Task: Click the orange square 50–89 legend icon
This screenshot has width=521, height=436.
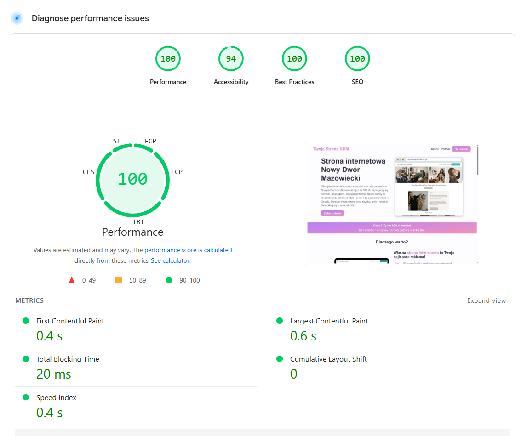Action: (x=119, y=280)
